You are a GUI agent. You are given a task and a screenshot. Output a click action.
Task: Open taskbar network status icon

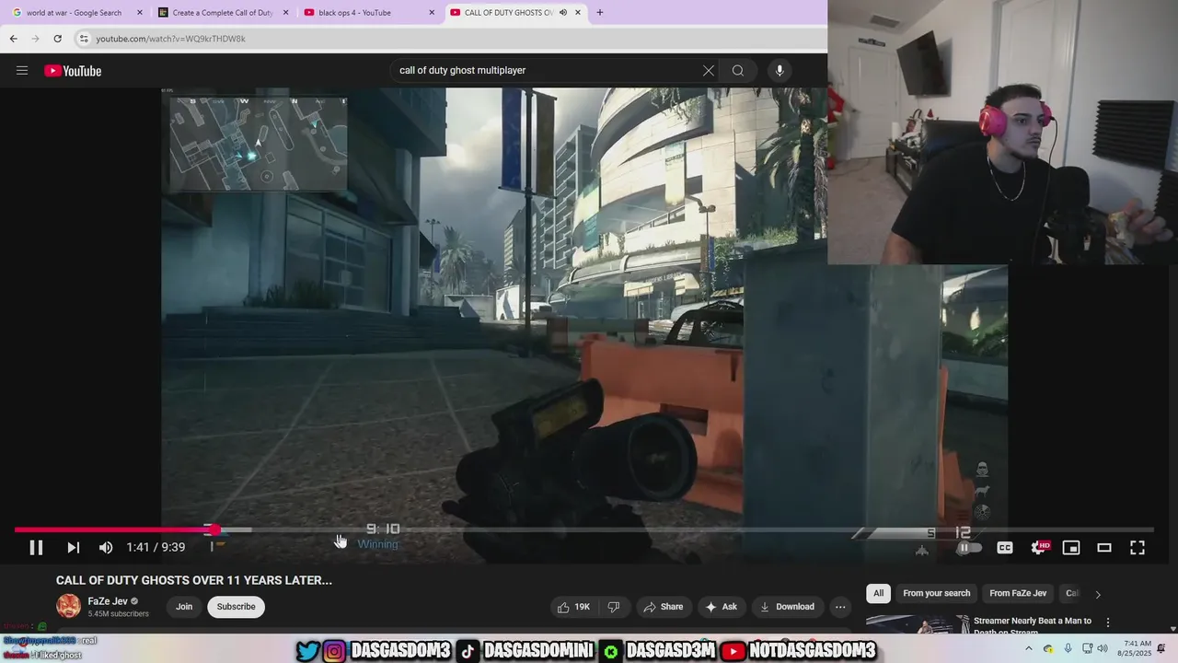tap(1087, 648)
